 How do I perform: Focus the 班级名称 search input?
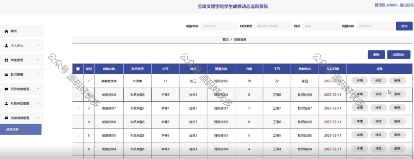click(x=375, y=26)
